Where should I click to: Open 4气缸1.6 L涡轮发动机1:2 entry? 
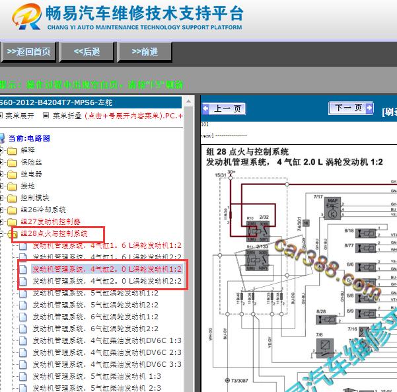click(x=107, y=245)
